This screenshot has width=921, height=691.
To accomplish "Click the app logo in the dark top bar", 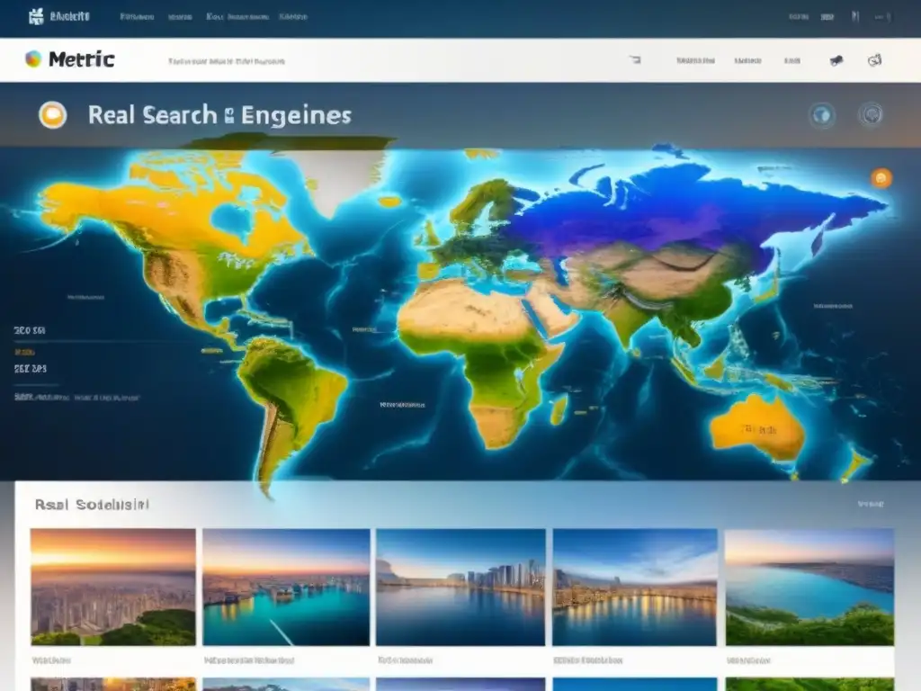I will [x=37, y=16].
